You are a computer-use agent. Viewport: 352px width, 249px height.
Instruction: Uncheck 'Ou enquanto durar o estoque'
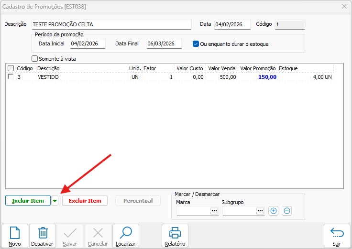[196, 43]
